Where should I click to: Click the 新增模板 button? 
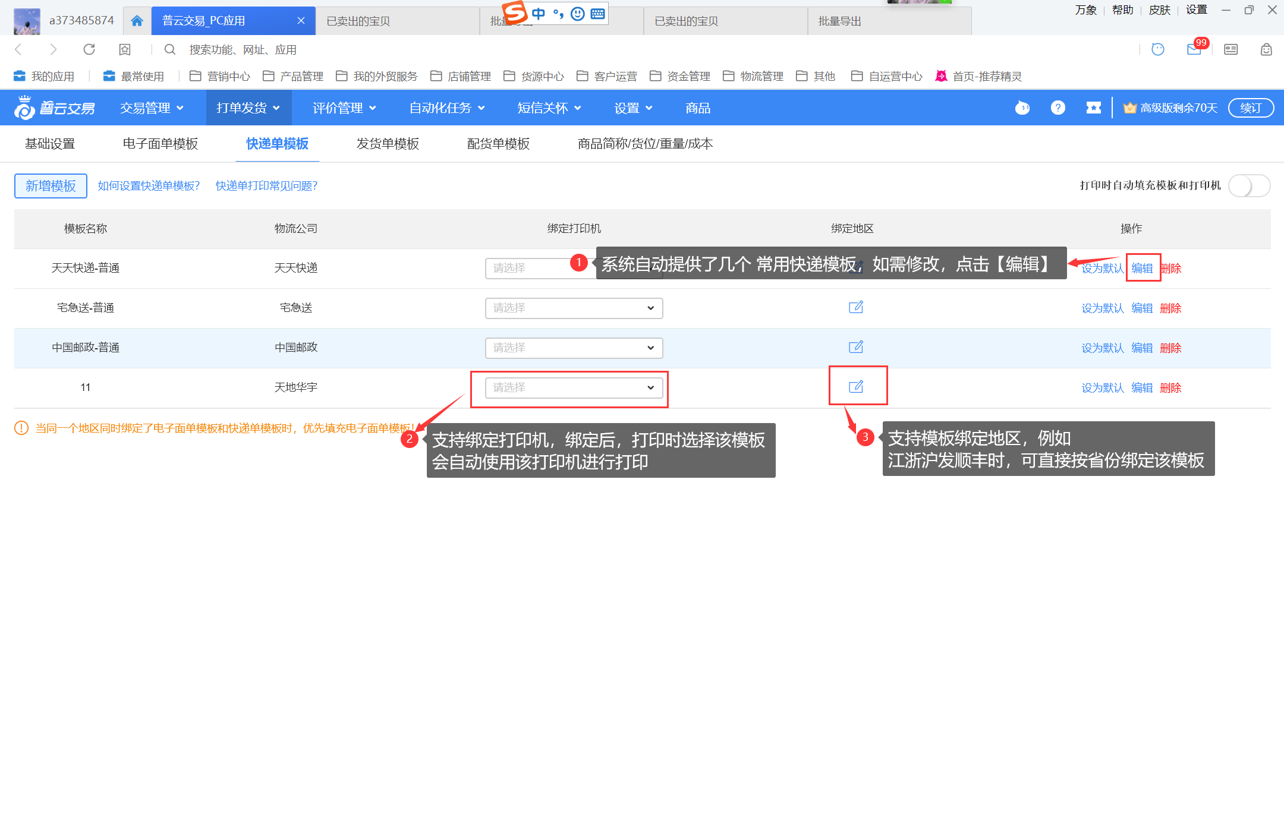[51, 186]
